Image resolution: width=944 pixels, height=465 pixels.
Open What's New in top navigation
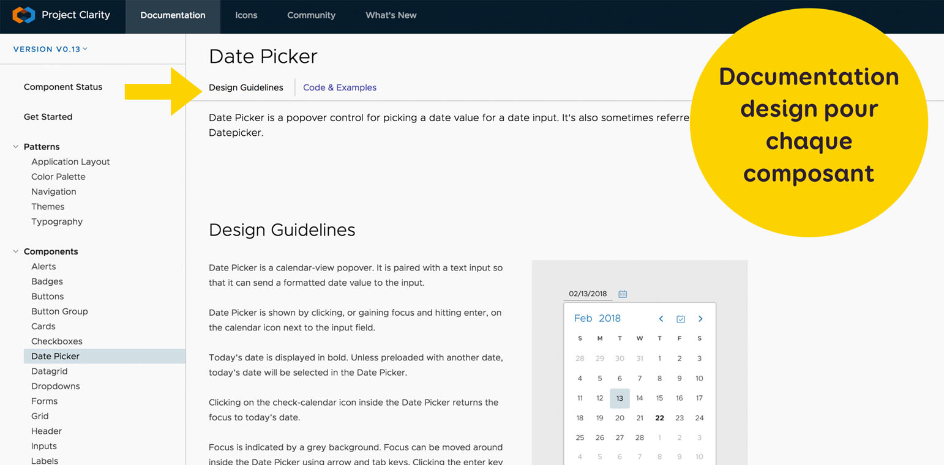coord(391,15)
